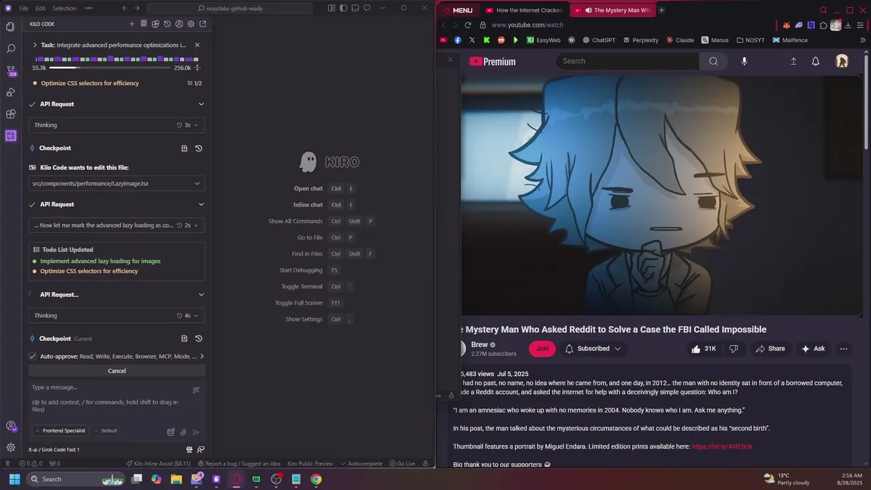Screen dimensions: 871x490
Task: View diff icon on the first Checkpoint
Action: (x=184, y=148)
